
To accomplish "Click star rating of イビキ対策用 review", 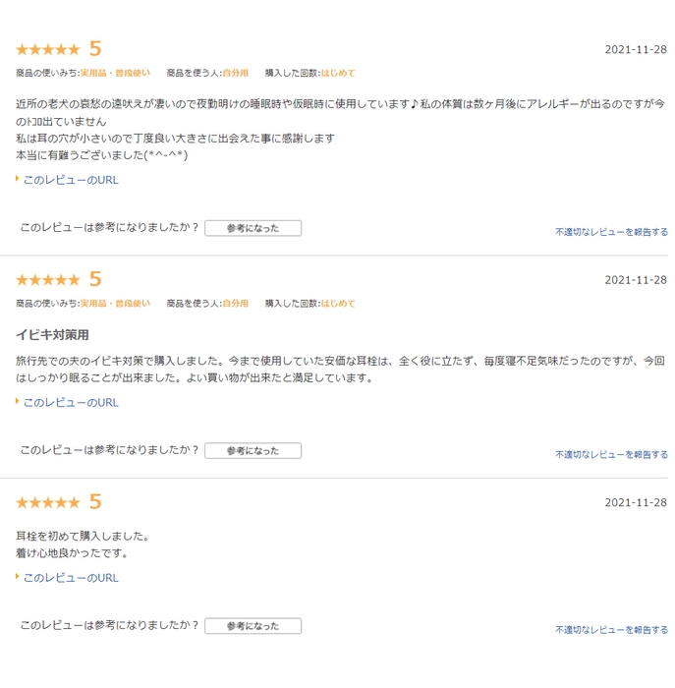I will pyautogui.click(x=48, y=280).
